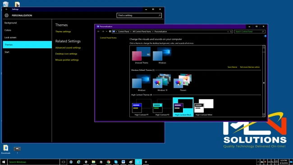Screen dimensions: 293x165
Task: Click the Start button on the taskbar
Action: pos(3,162)
